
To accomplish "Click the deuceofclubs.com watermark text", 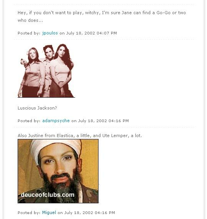I will coord(48,195).
